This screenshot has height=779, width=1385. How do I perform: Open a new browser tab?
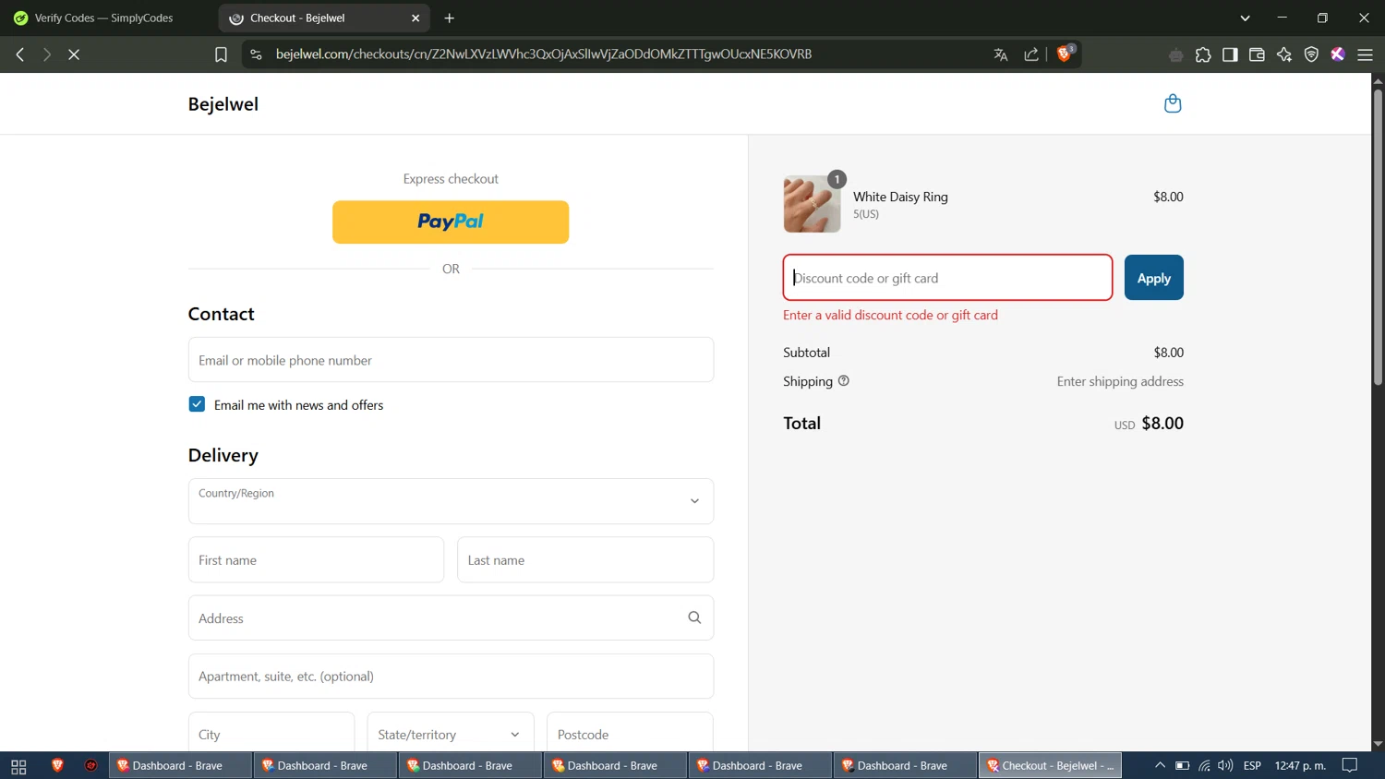[450, 18]
